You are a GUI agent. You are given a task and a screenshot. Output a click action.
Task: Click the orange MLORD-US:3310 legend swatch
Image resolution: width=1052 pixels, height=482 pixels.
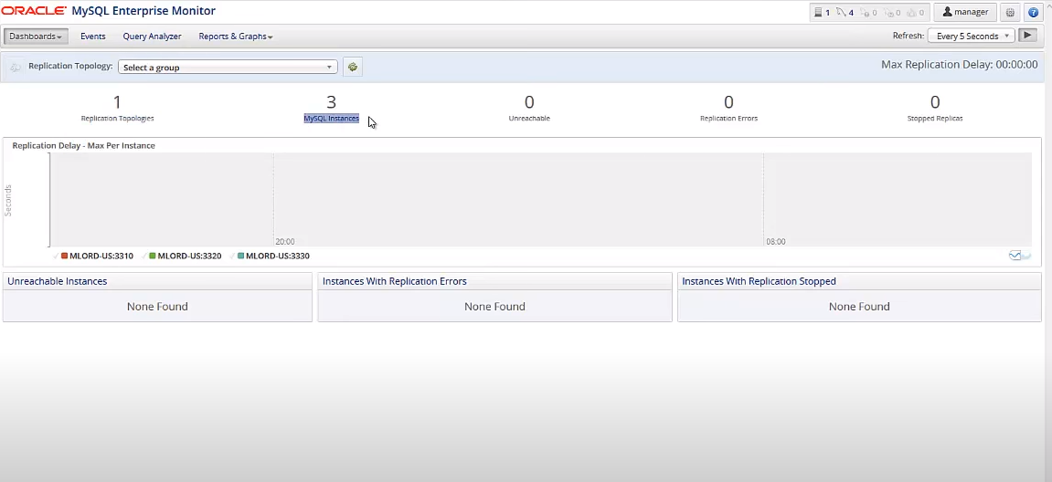(x=64, y=257)
